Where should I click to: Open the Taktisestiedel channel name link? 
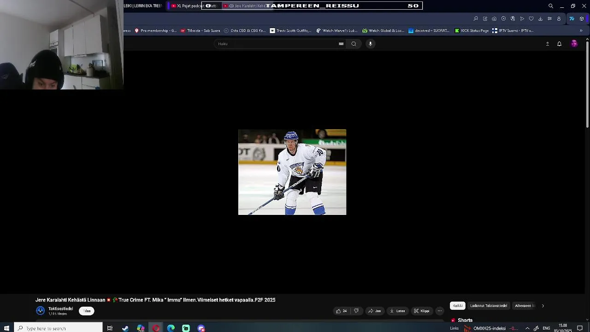point(60,308)
